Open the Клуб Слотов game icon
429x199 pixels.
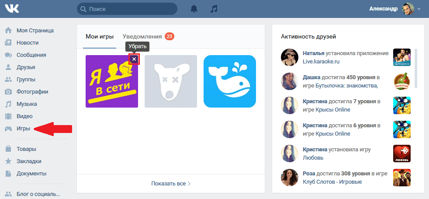tap(402, 178)
